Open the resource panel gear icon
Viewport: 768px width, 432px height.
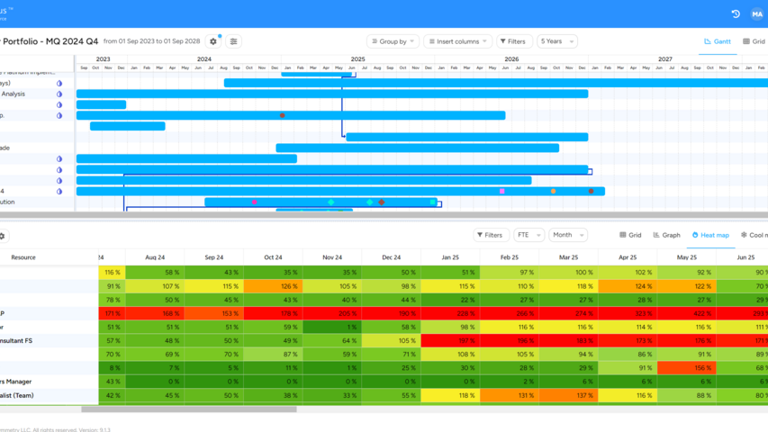coord(3,236)
